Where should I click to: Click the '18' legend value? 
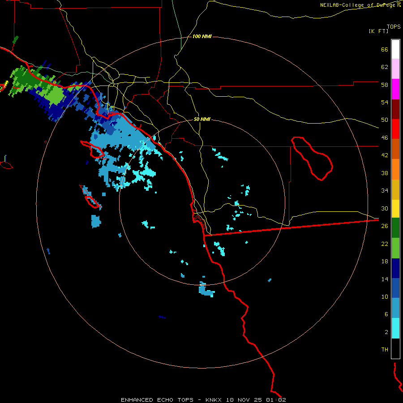(x=385, y=262)
